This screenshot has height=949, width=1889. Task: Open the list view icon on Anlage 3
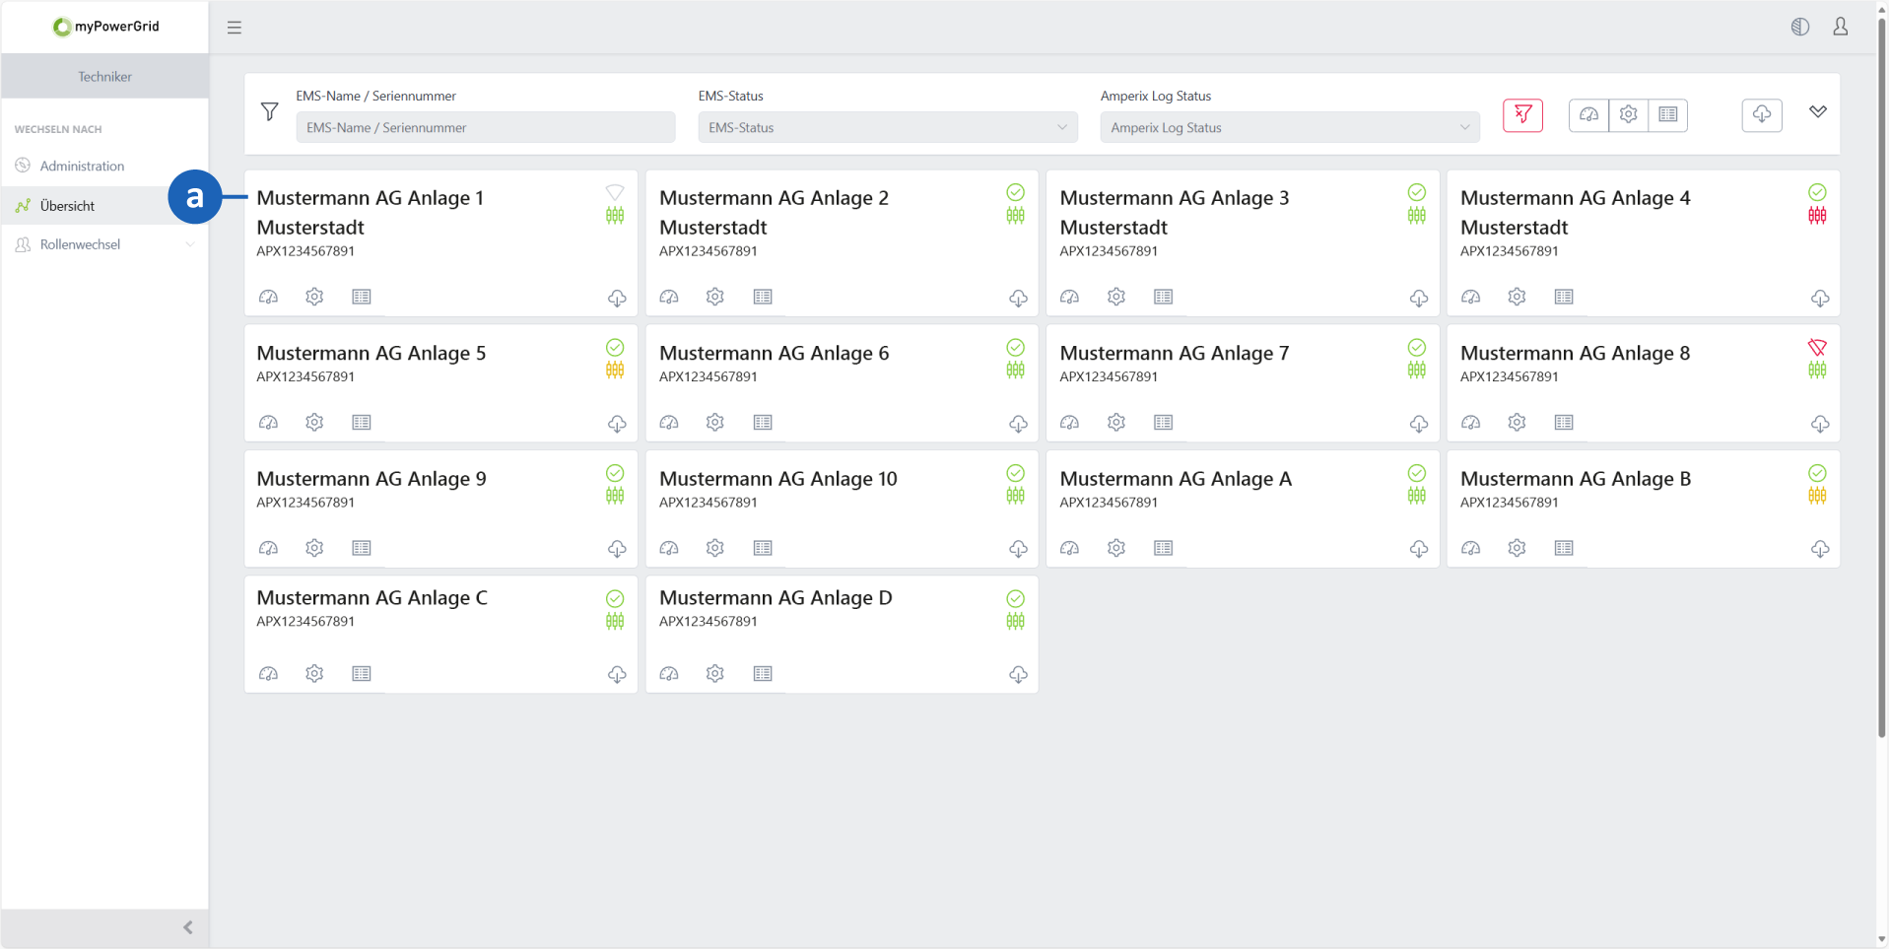1163,297
